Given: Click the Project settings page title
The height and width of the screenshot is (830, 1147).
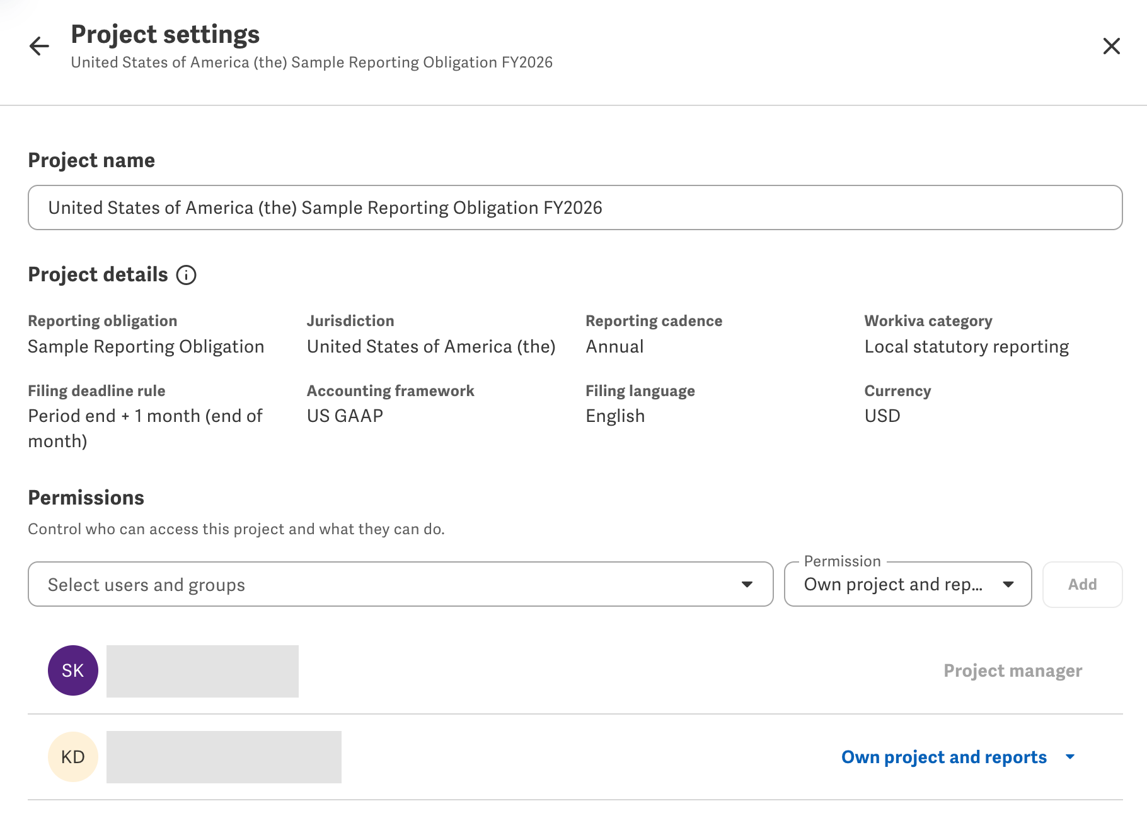Looking at the screenshot, I should [165, 34].
